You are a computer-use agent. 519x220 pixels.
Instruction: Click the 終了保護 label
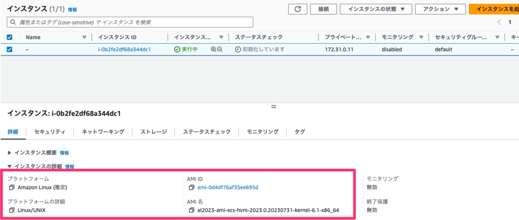[x=377, y=201]
